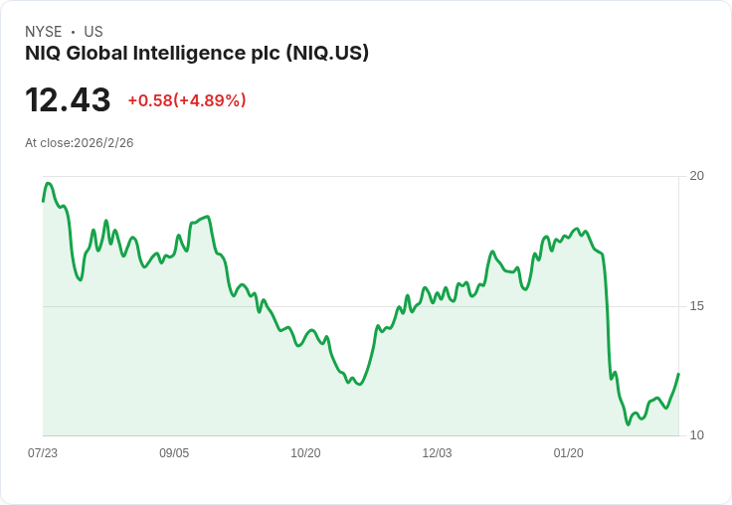Image resolution: width=732 pixels, height=505 pixels.
Task: Click the 10 y-axis price label
Action: pyautogui.click(x=697, y=435)
